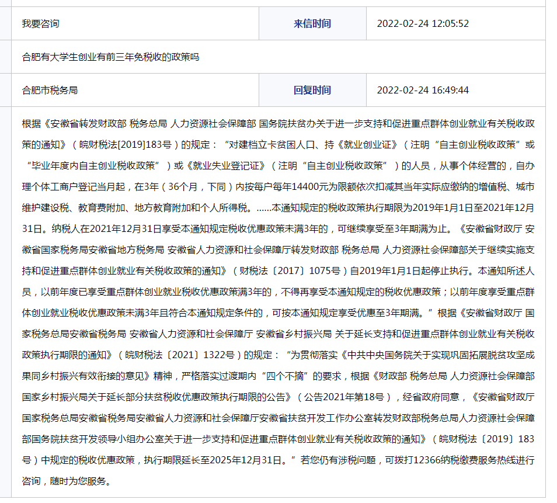Click the 合肥市税务局 responder name
Screen dimensions: 557x503
click(50, 91)
